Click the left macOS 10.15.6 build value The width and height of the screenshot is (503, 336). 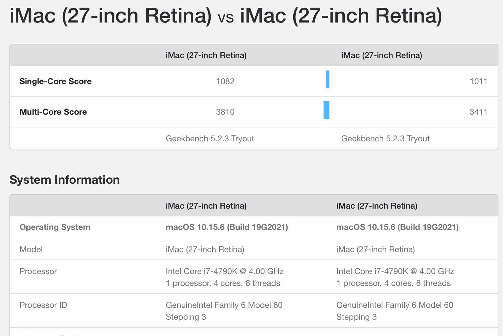tap(227, 227)
